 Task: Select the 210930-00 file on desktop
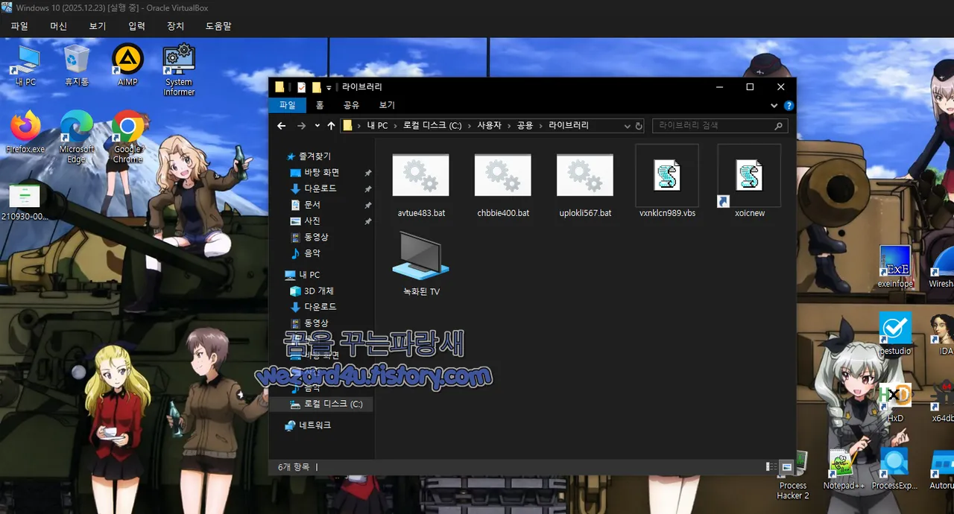pyautogui.click(x=25, y=202)
